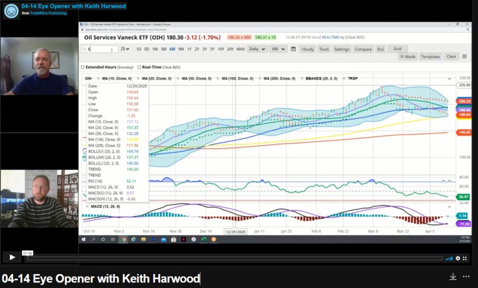Screen dimensions: 478x288
Task: Click the Mode button
Action: coord(407,56)
